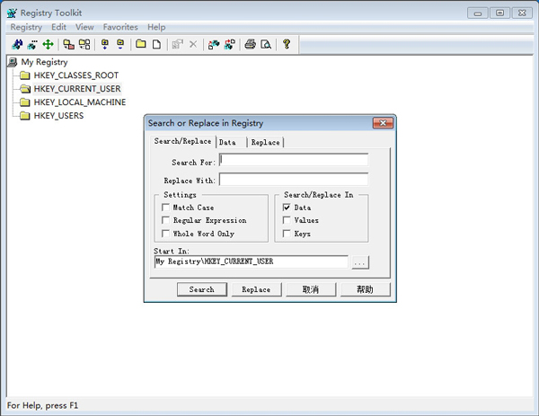Click the folder icon with plus arrow
539x416 pixels.
pyautogui.click(x=105, y=44)
